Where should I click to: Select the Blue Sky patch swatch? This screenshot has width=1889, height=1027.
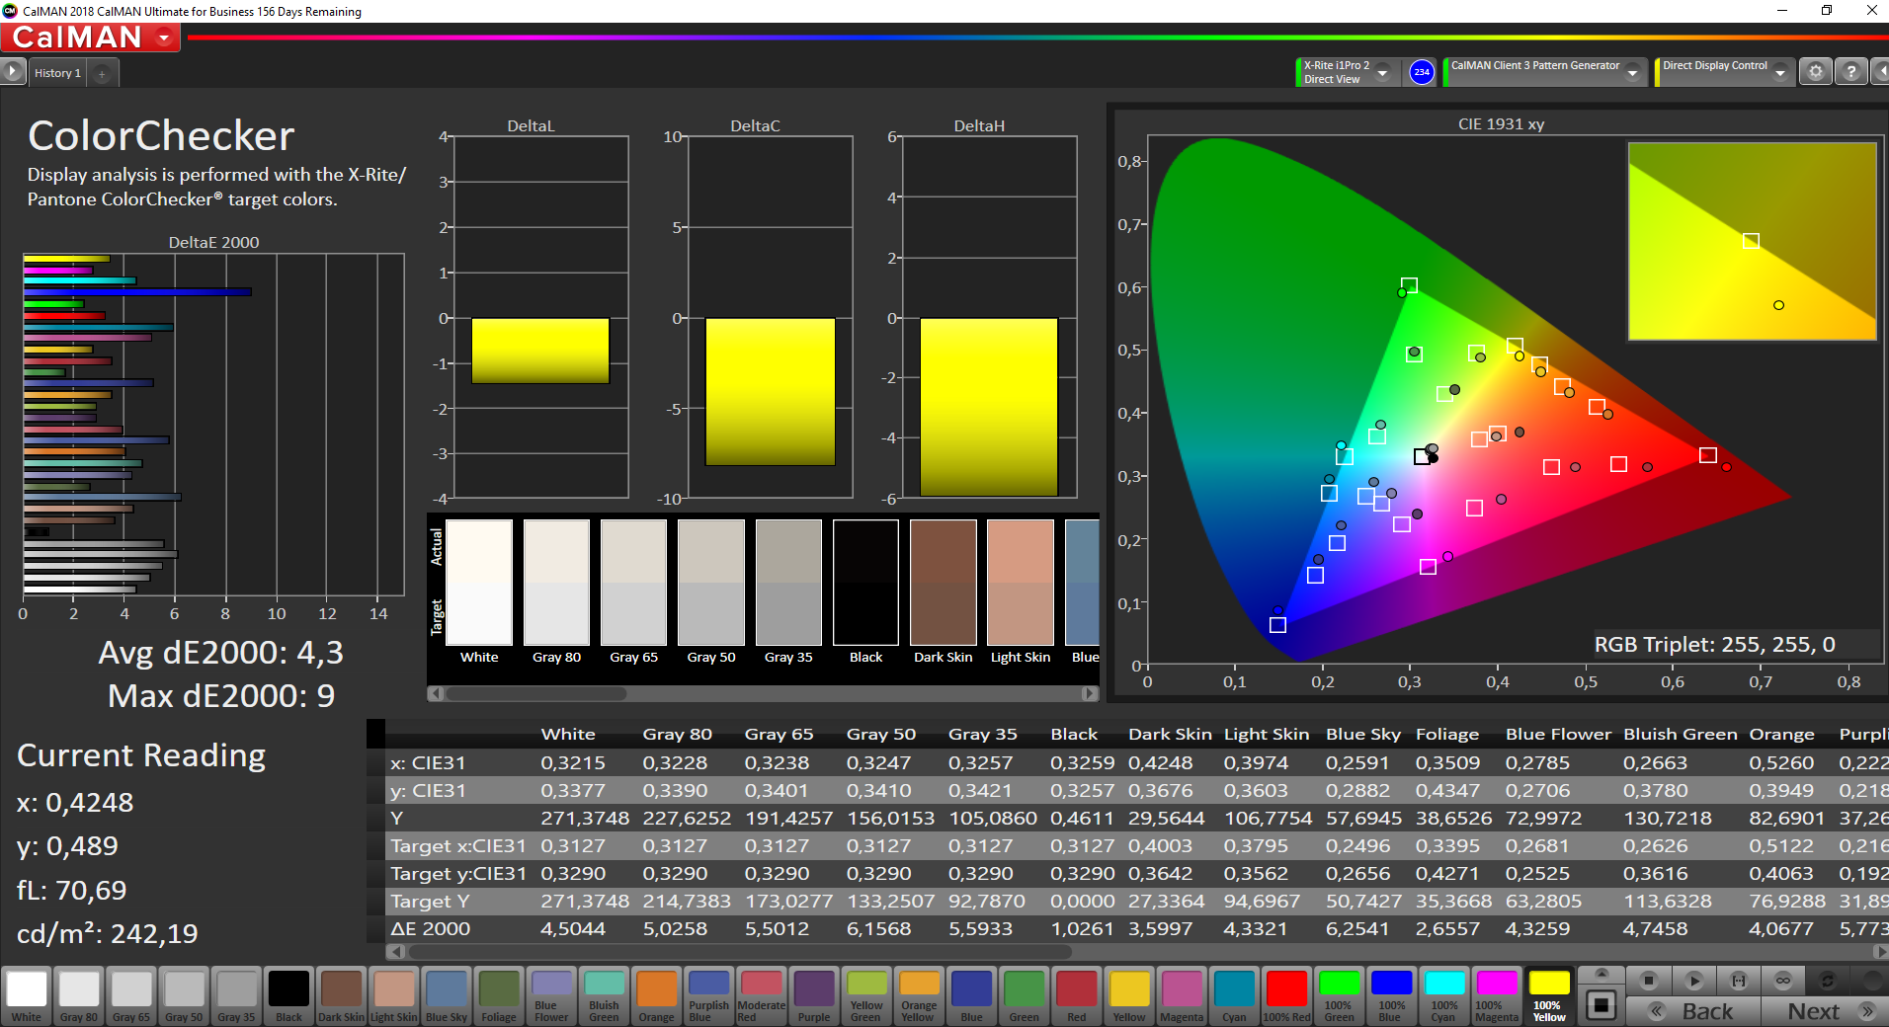click(447, 995)
